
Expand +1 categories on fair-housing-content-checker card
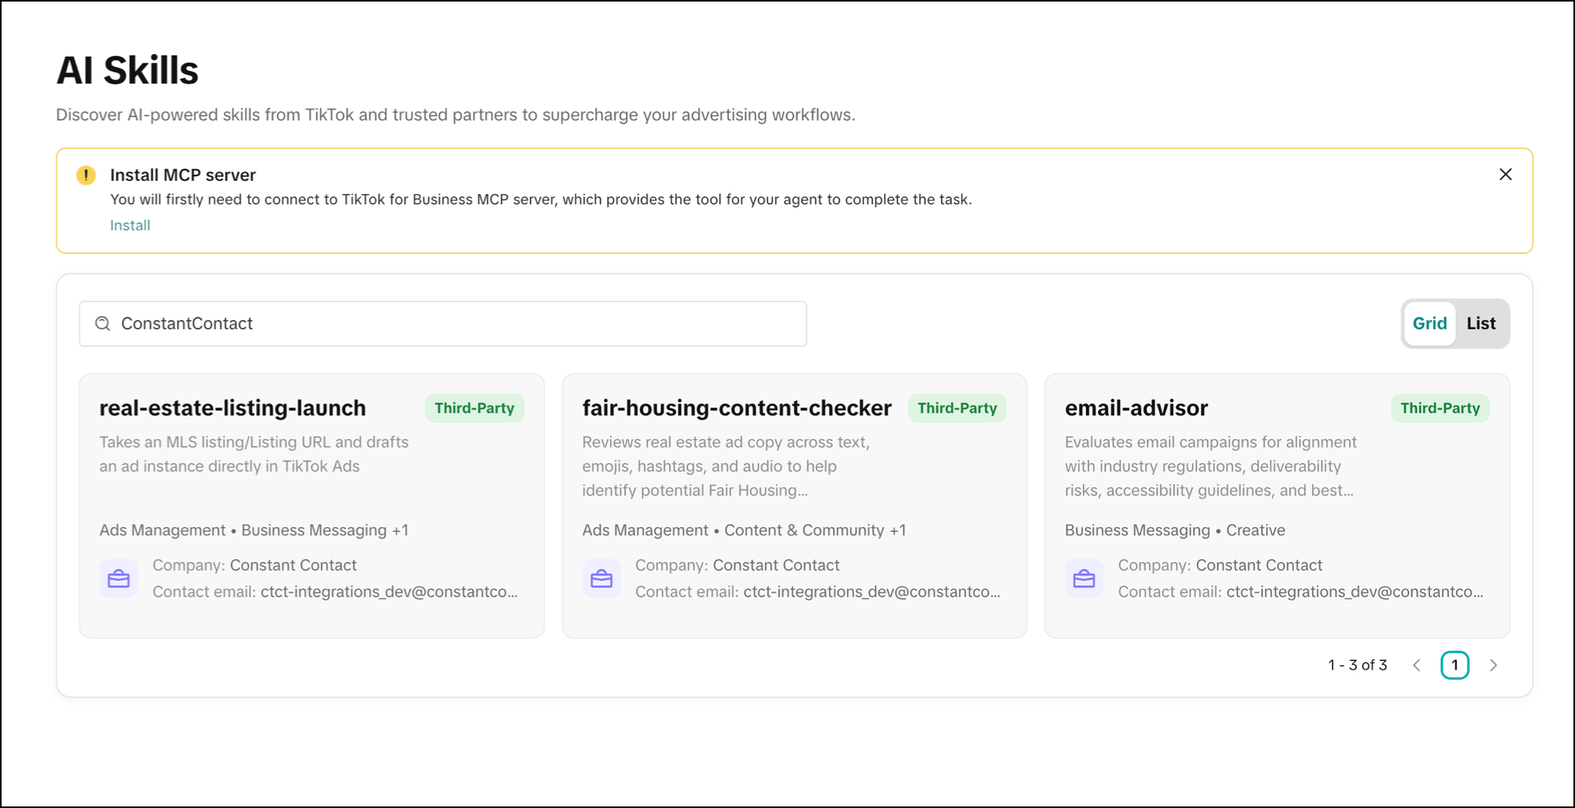point(898,531)
